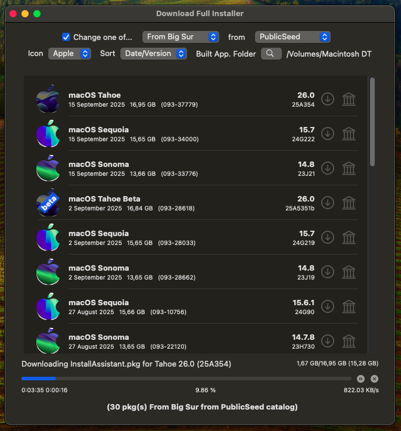Click the 30 pkg(s) catalog summary text
The width and height of the screenshot is (401, 431).
pos(202,407)
